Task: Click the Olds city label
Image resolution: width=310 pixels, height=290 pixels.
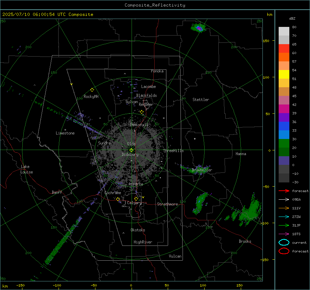Action: [x=131, y=144]
